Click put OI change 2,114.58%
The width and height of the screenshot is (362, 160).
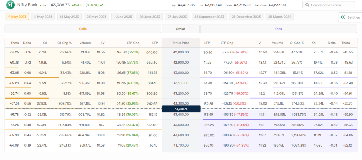click(x=298, y=135)
